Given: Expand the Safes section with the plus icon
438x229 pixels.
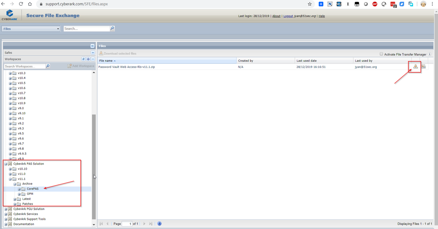Looking at the screenshot, I should 93,53.
